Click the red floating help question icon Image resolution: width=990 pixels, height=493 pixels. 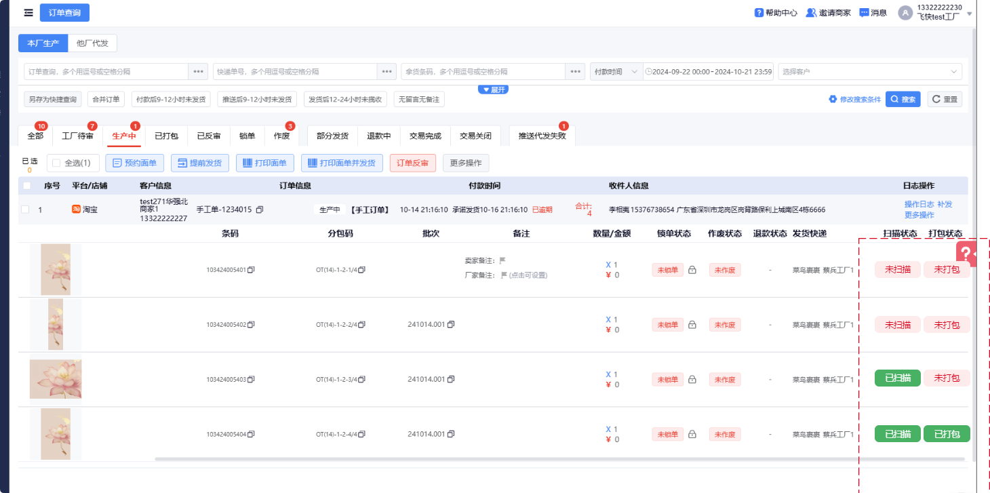click(x=966, y=252)
